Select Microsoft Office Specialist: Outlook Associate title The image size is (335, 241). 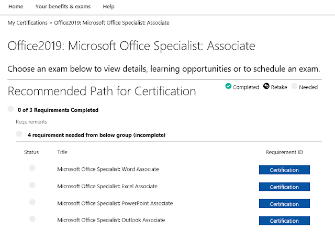click(111, 220)
